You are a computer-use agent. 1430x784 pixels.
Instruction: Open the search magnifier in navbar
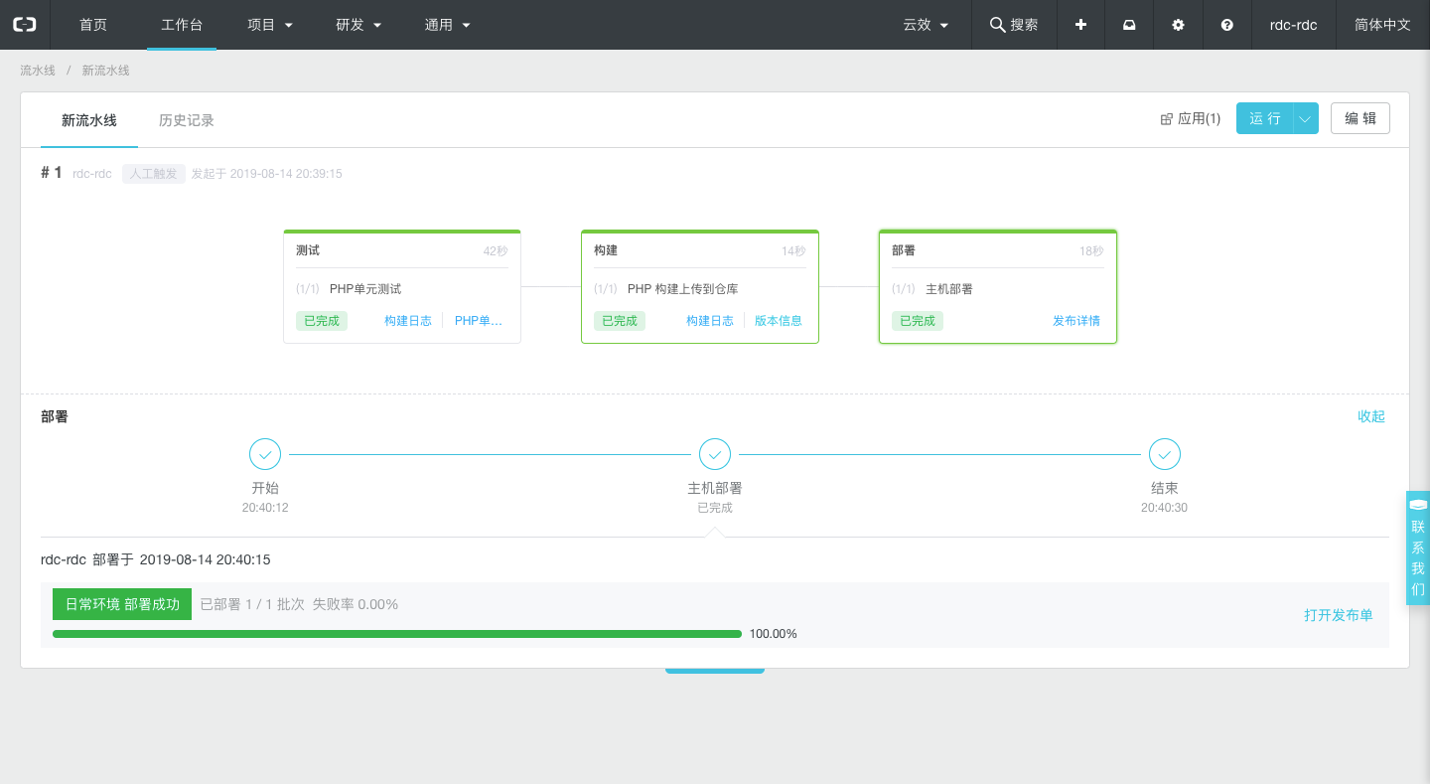point(997,25)
